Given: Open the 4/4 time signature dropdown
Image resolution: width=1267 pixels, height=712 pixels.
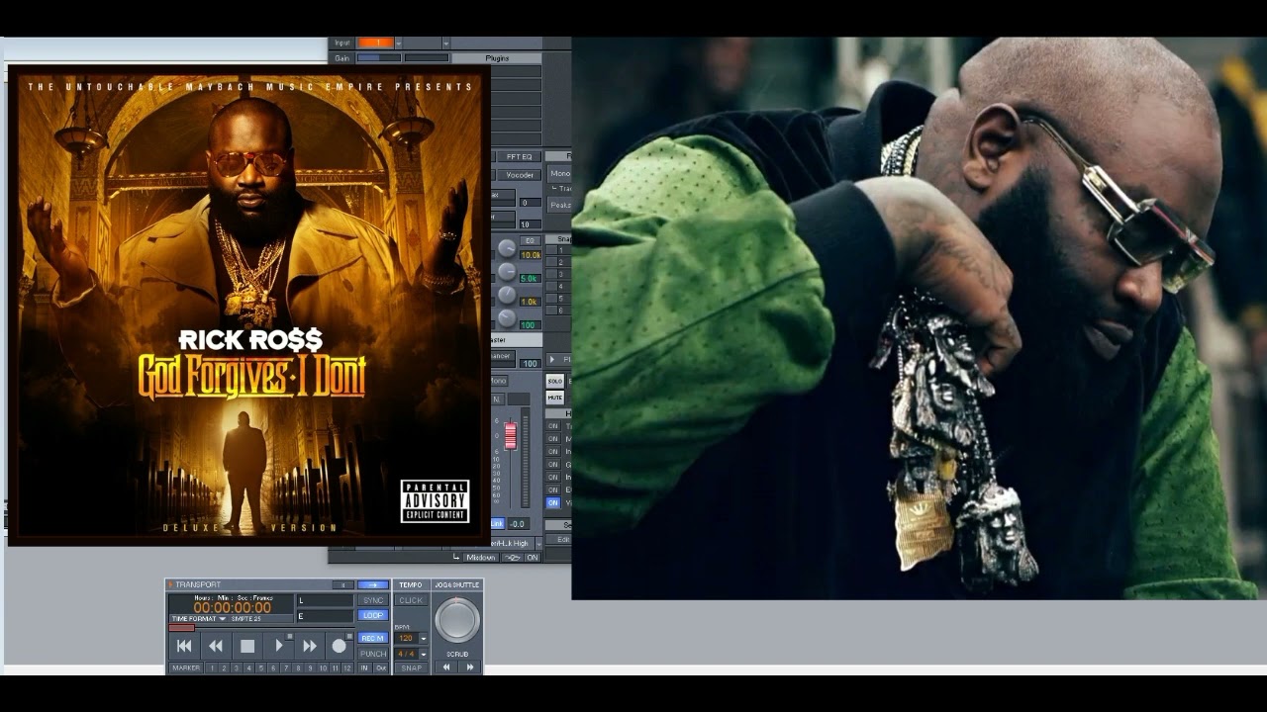Looking at the screenshot, I should [424, 654].
